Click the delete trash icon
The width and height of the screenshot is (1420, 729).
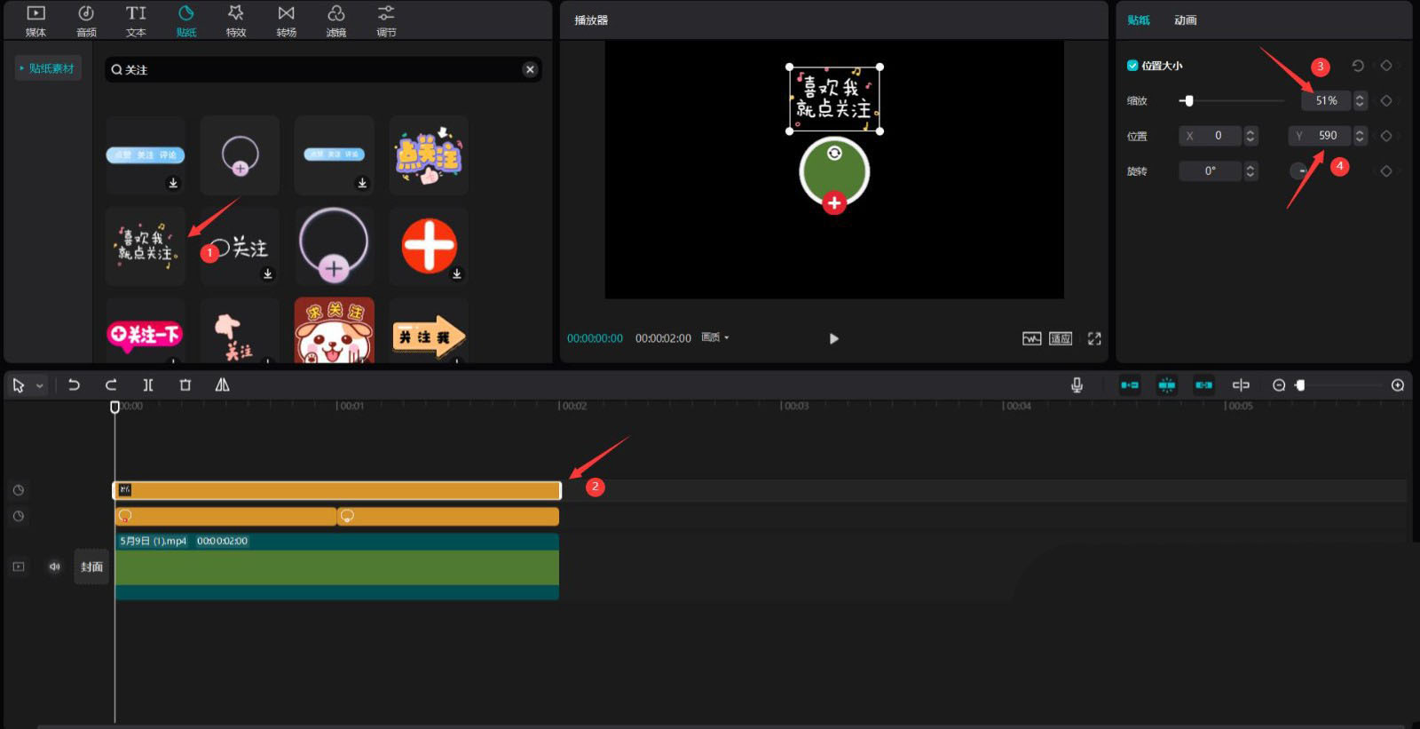185,385
